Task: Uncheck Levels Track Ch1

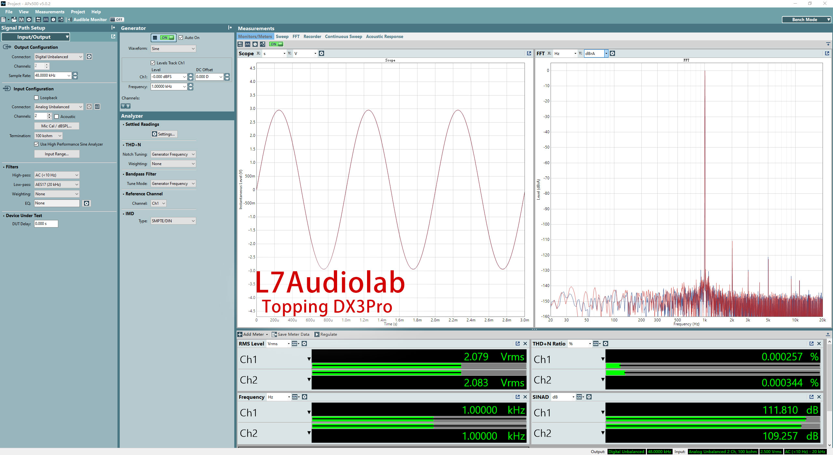Action: (153, 63)
